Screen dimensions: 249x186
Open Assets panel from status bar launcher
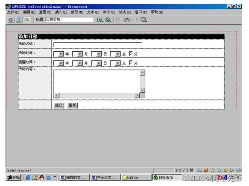pyautogui.click(x=206, y=171)
